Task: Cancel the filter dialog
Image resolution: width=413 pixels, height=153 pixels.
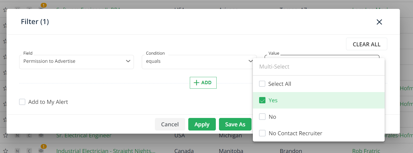Action: click(170, 124)
